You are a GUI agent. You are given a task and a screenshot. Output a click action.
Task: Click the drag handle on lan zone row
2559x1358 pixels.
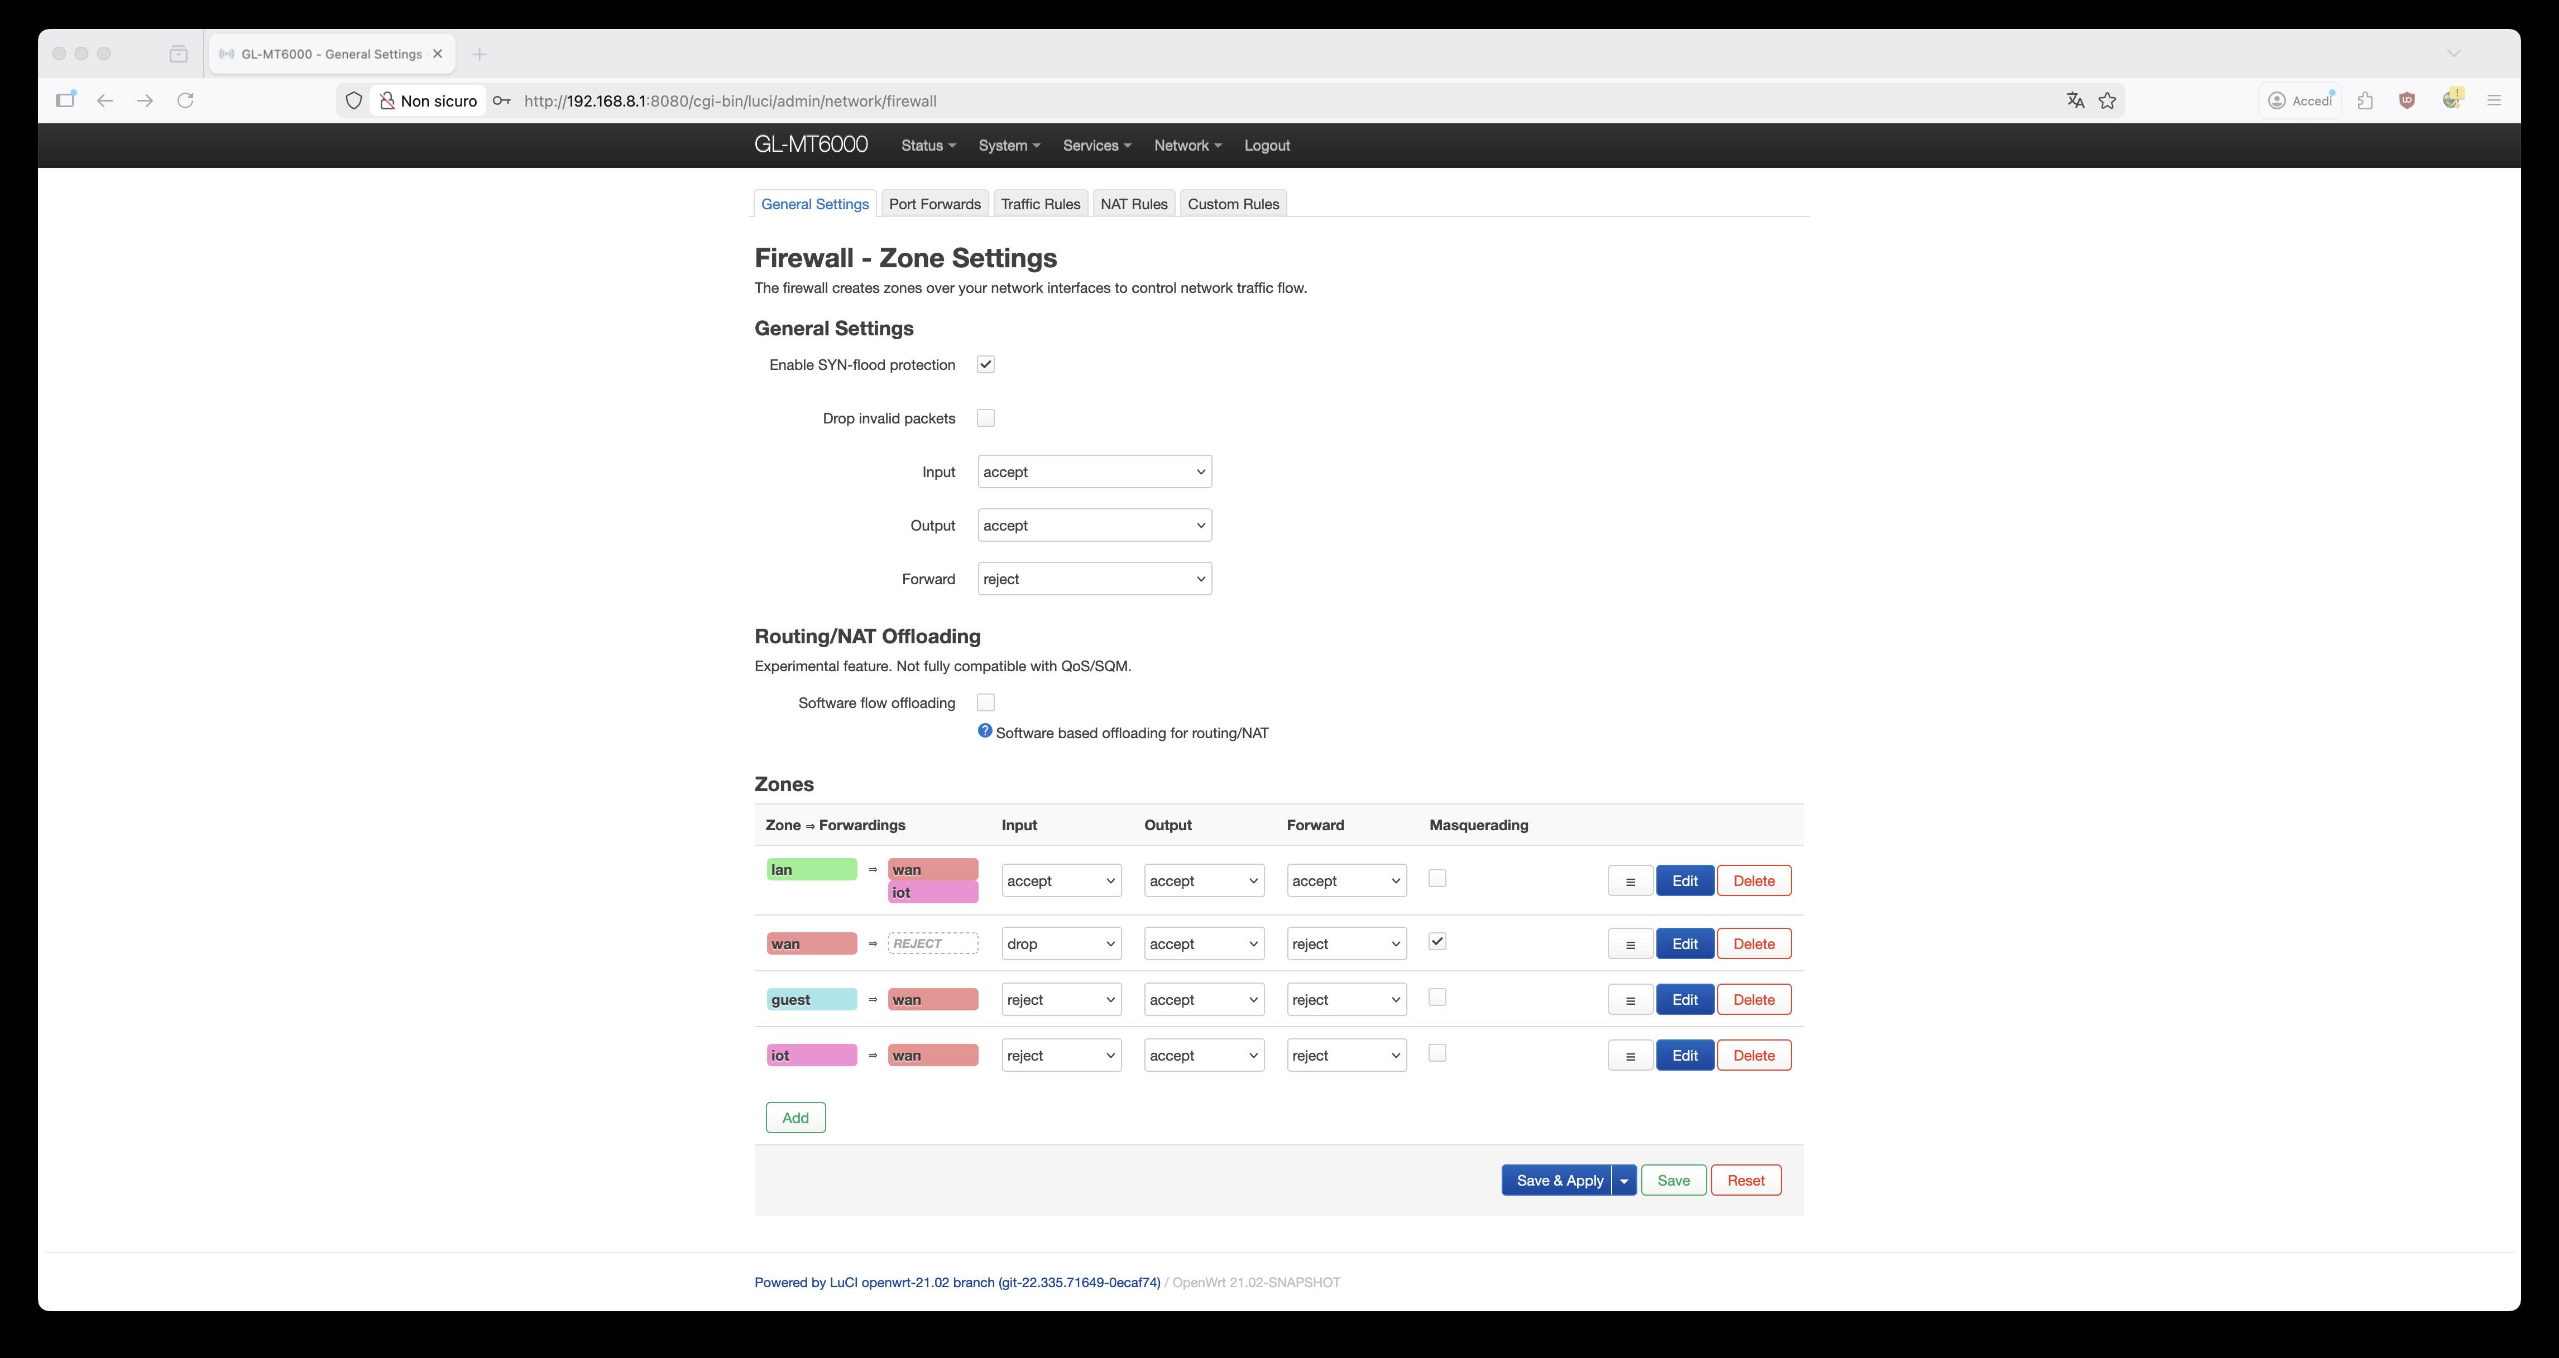[x=1629, y=880]
